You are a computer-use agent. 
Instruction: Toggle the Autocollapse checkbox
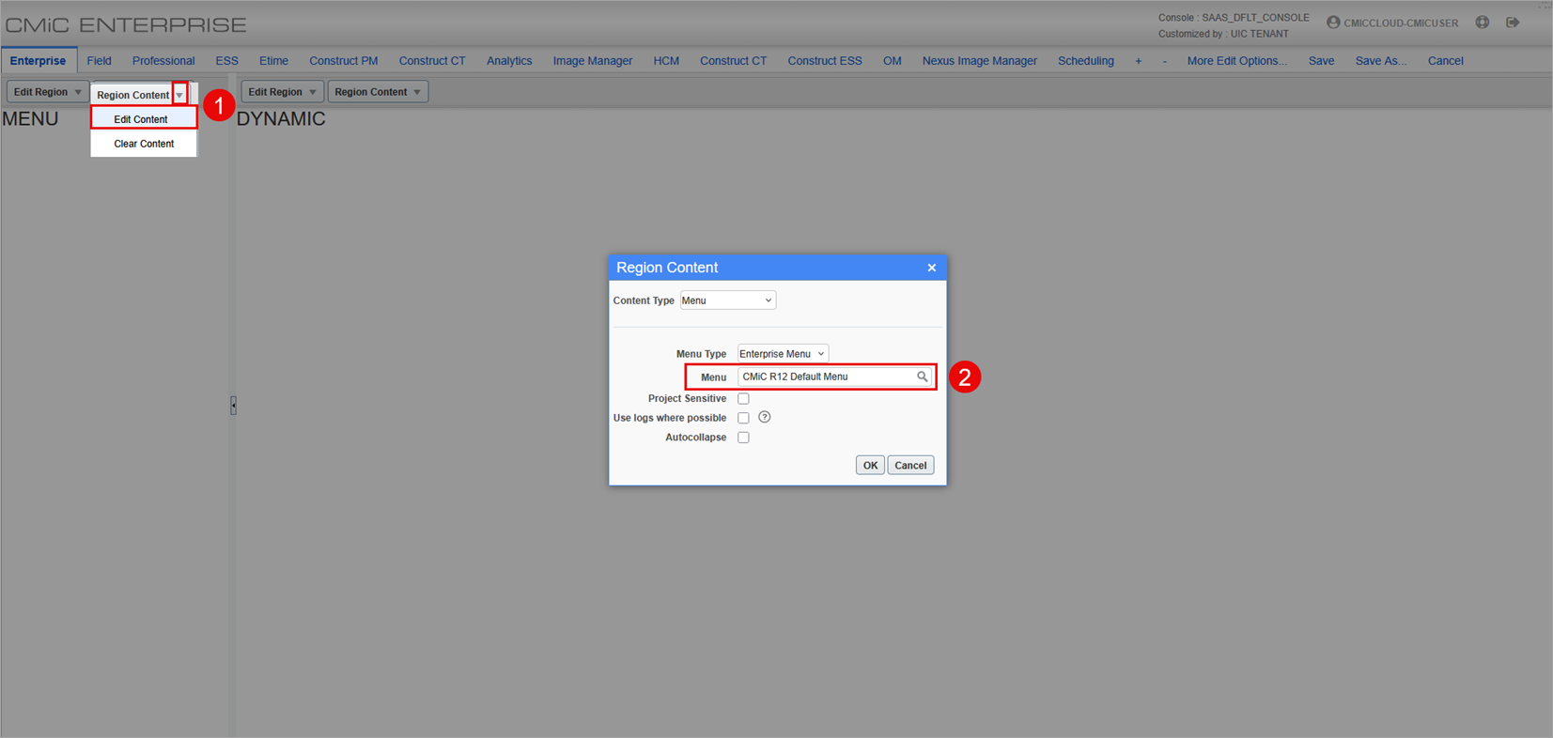[x=743, y=438]
